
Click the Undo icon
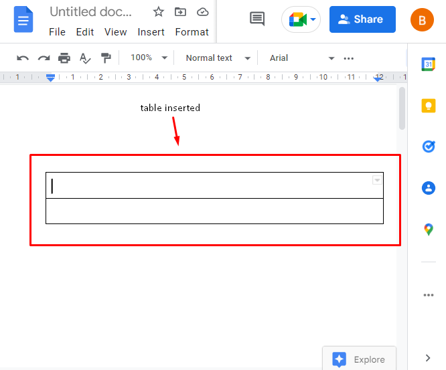tap(23, 58)
